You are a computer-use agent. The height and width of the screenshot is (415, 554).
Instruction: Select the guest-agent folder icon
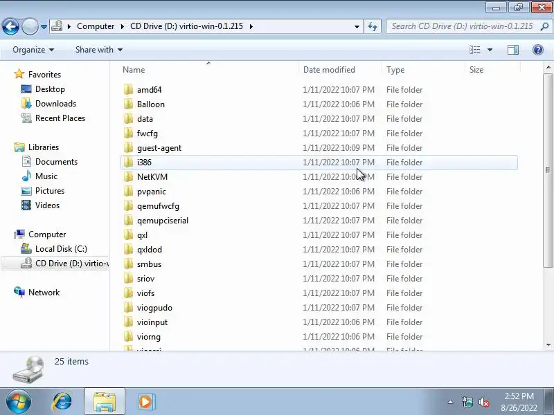coord(128,147)
